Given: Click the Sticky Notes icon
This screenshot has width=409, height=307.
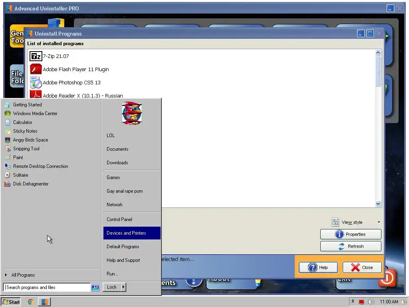Looking at the screenshot, I should (7, 131).
